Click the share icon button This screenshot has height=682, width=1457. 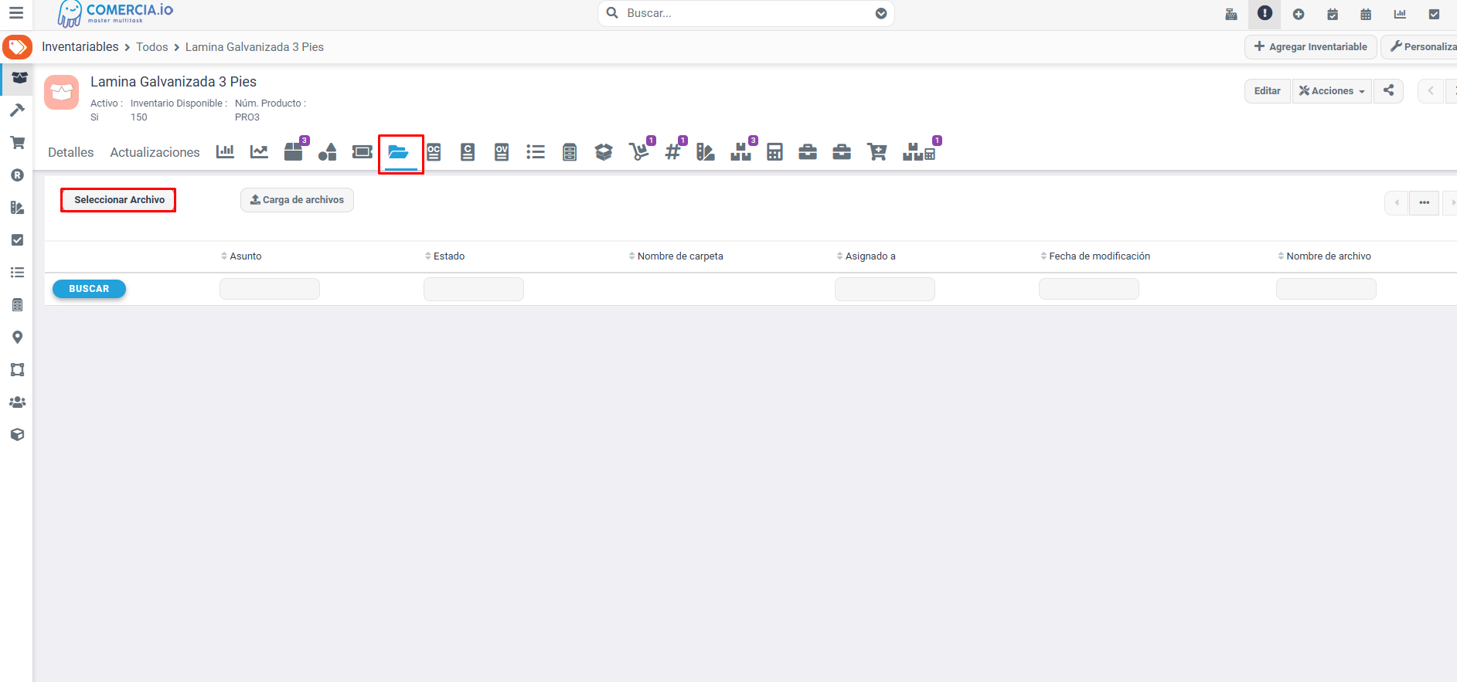click(1388, 90)
